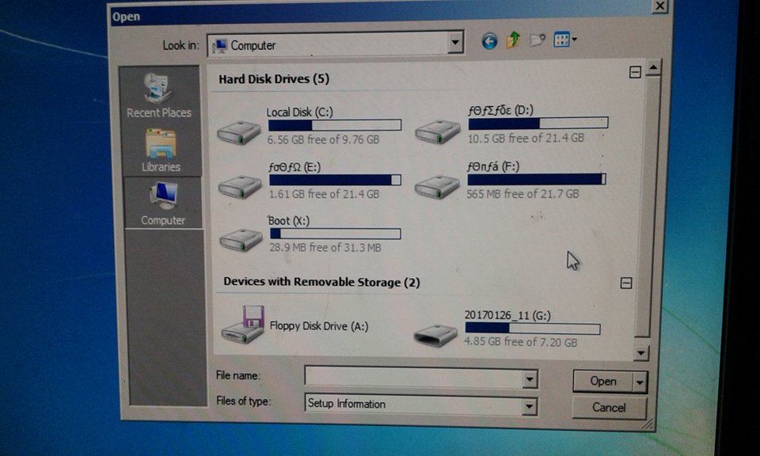Select Floppy Disk Drive (A:) icon
Image resolution: width=760 pixels, height=456 pixels.
pos(243,325)
